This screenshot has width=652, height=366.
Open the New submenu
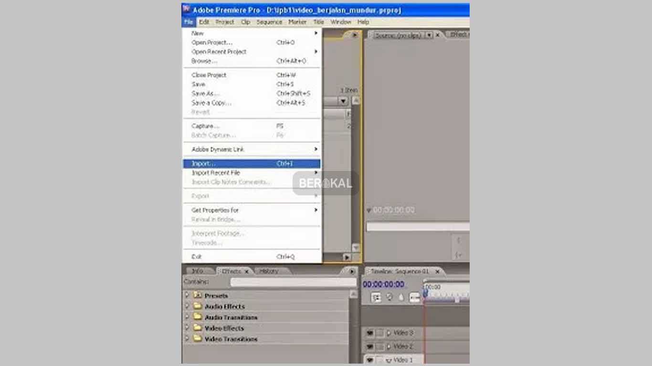(252, 33)
